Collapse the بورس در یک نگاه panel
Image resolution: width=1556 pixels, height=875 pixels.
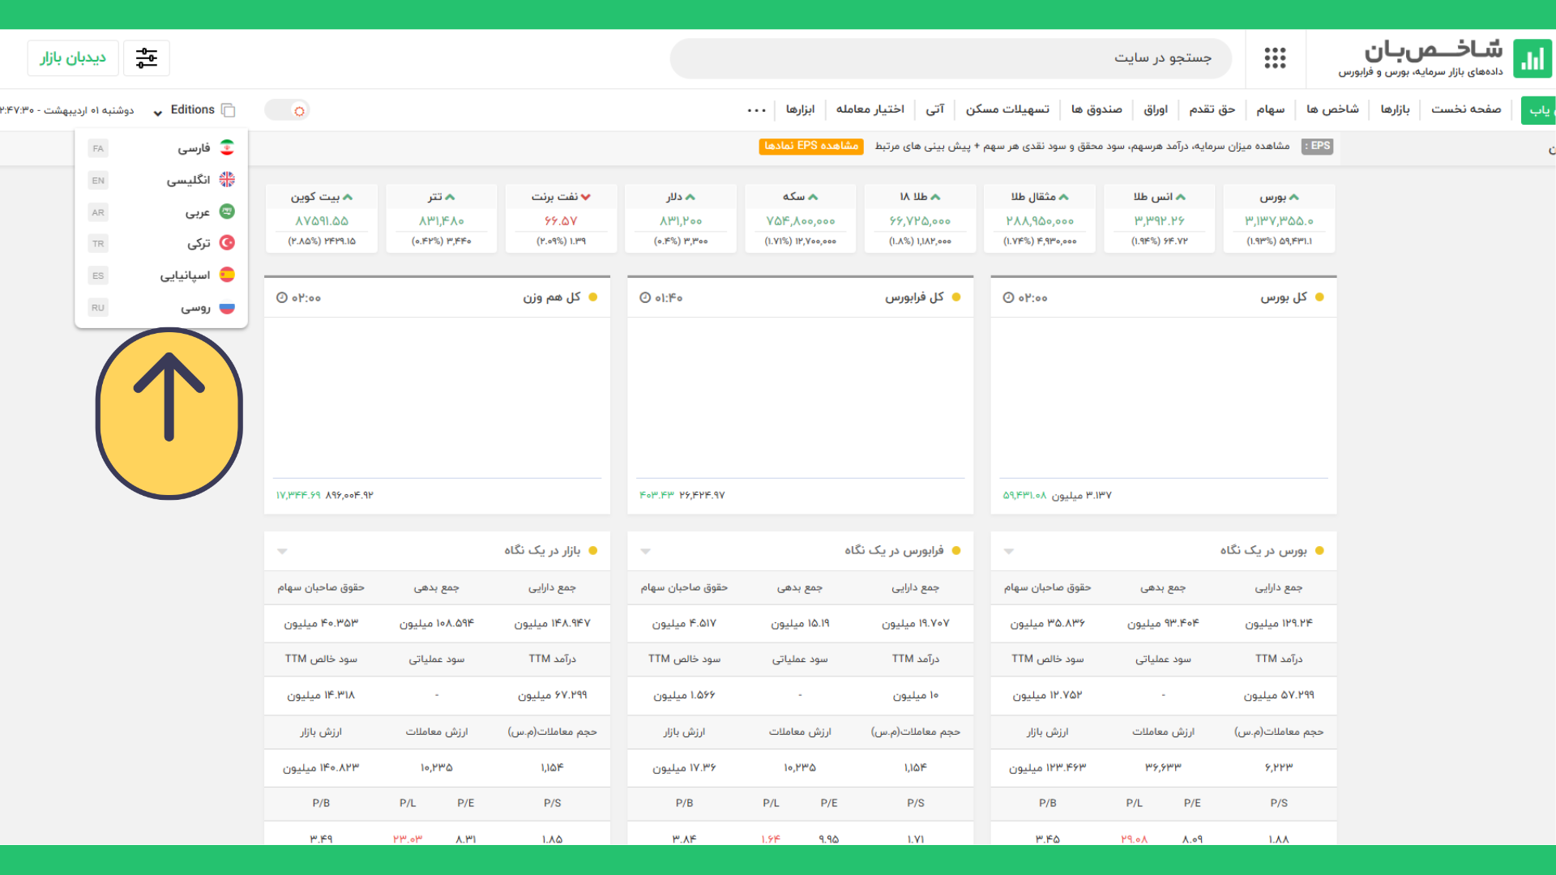click(x=1008, y=551)
